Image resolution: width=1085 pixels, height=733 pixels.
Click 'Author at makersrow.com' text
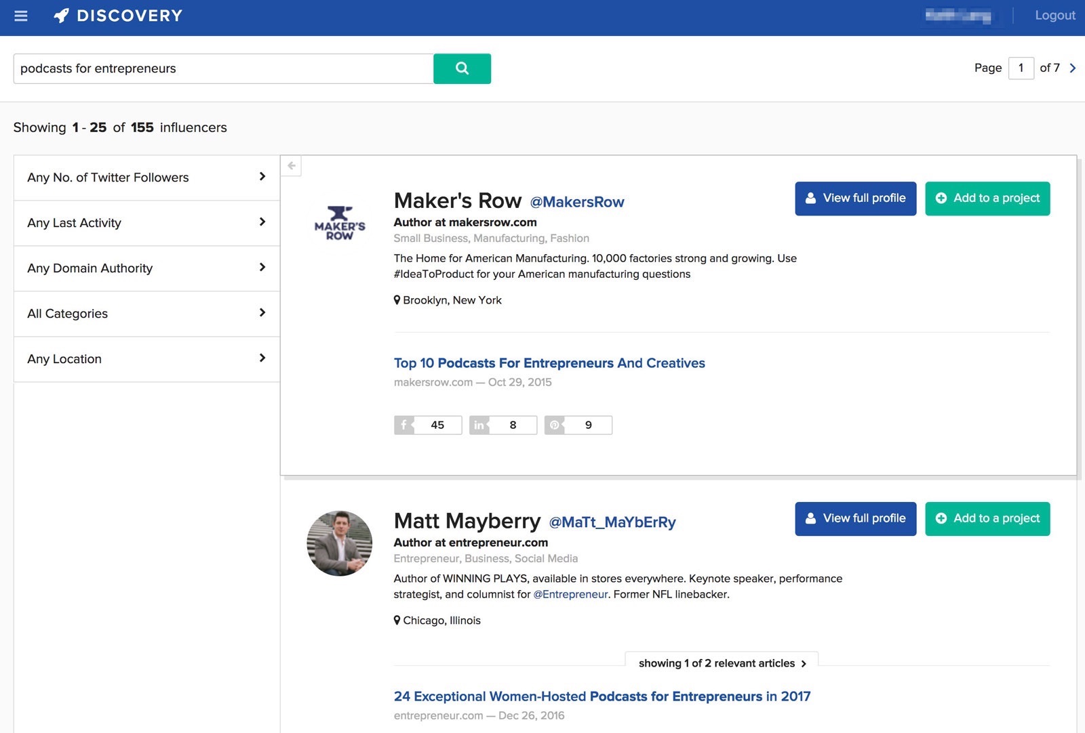(x=465, y=222)
